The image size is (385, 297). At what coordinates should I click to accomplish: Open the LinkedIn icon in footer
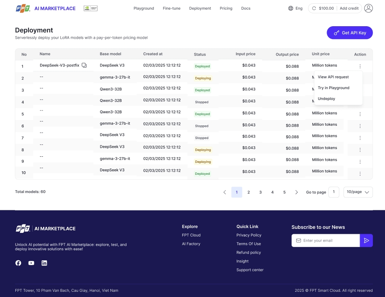point(44,263)
